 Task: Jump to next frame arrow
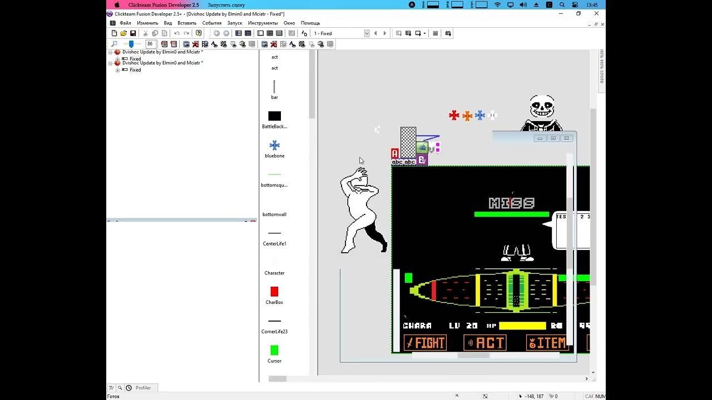384,33
